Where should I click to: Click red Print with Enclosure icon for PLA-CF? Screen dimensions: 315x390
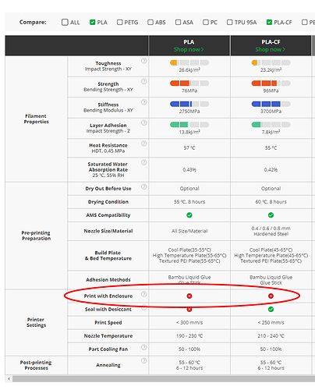pyautogui.click(x=271, y=296)
